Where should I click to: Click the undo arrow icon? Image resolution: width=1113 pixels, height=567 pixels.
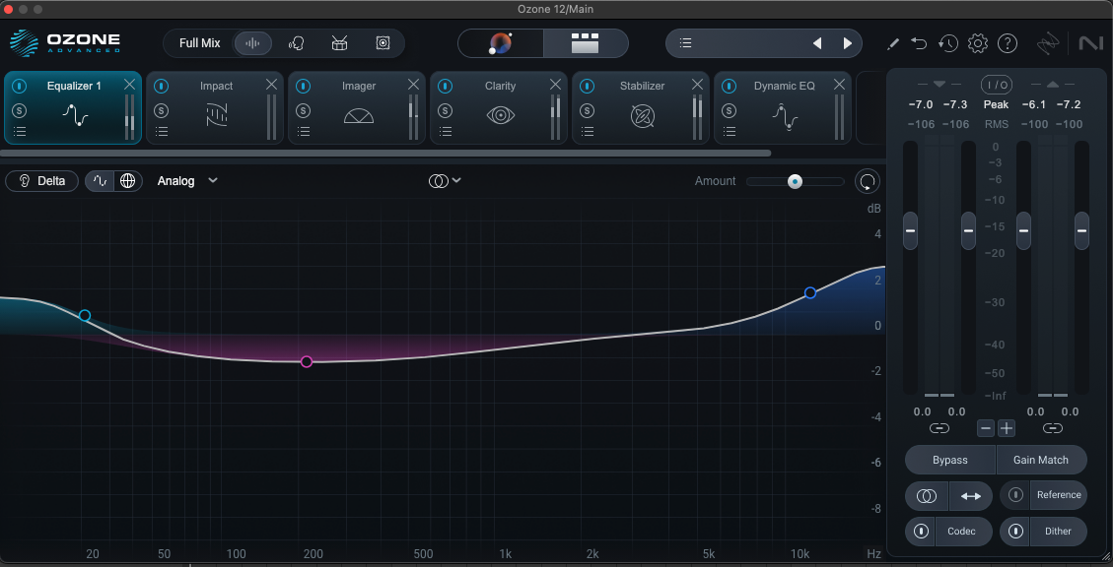919,44
